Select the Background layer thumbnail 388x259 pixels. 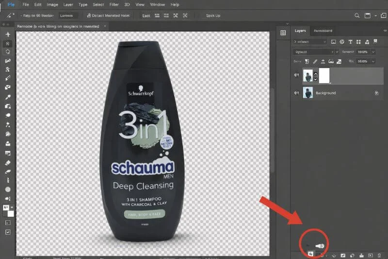coord(308,93)
